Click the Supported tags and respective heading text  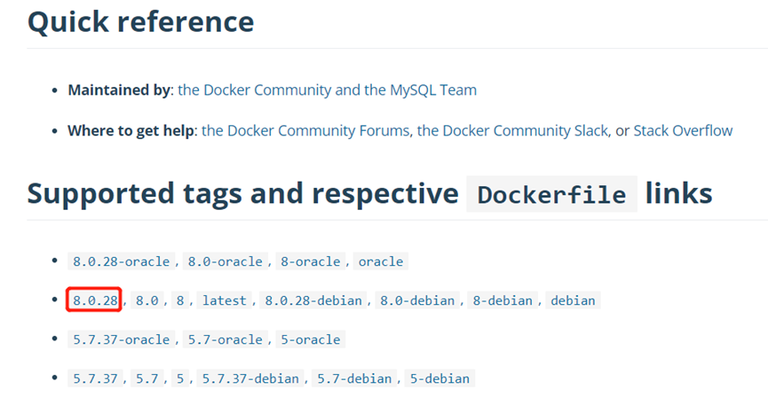click(x=243, y=194)
